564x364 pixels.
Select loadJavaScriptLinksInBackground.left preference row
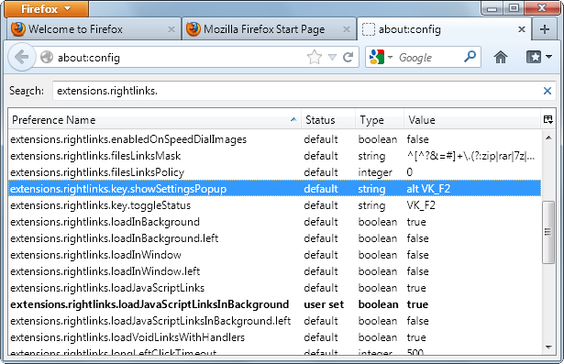pos(275,321)
